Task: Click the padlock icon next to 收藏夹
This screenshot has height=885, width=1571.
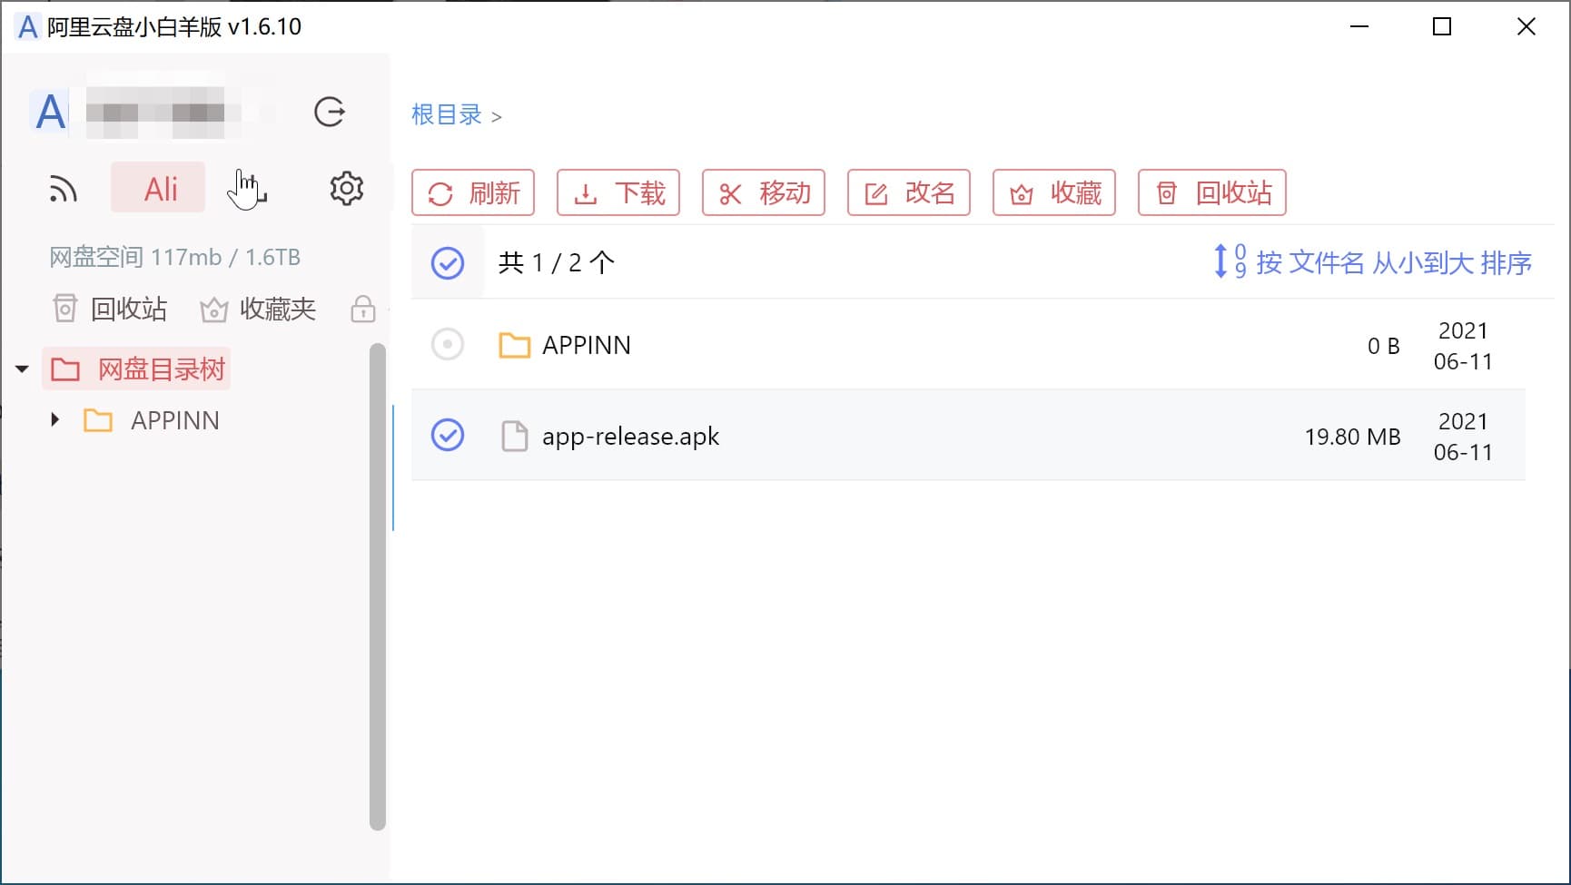Action: (x=363, y=310)
